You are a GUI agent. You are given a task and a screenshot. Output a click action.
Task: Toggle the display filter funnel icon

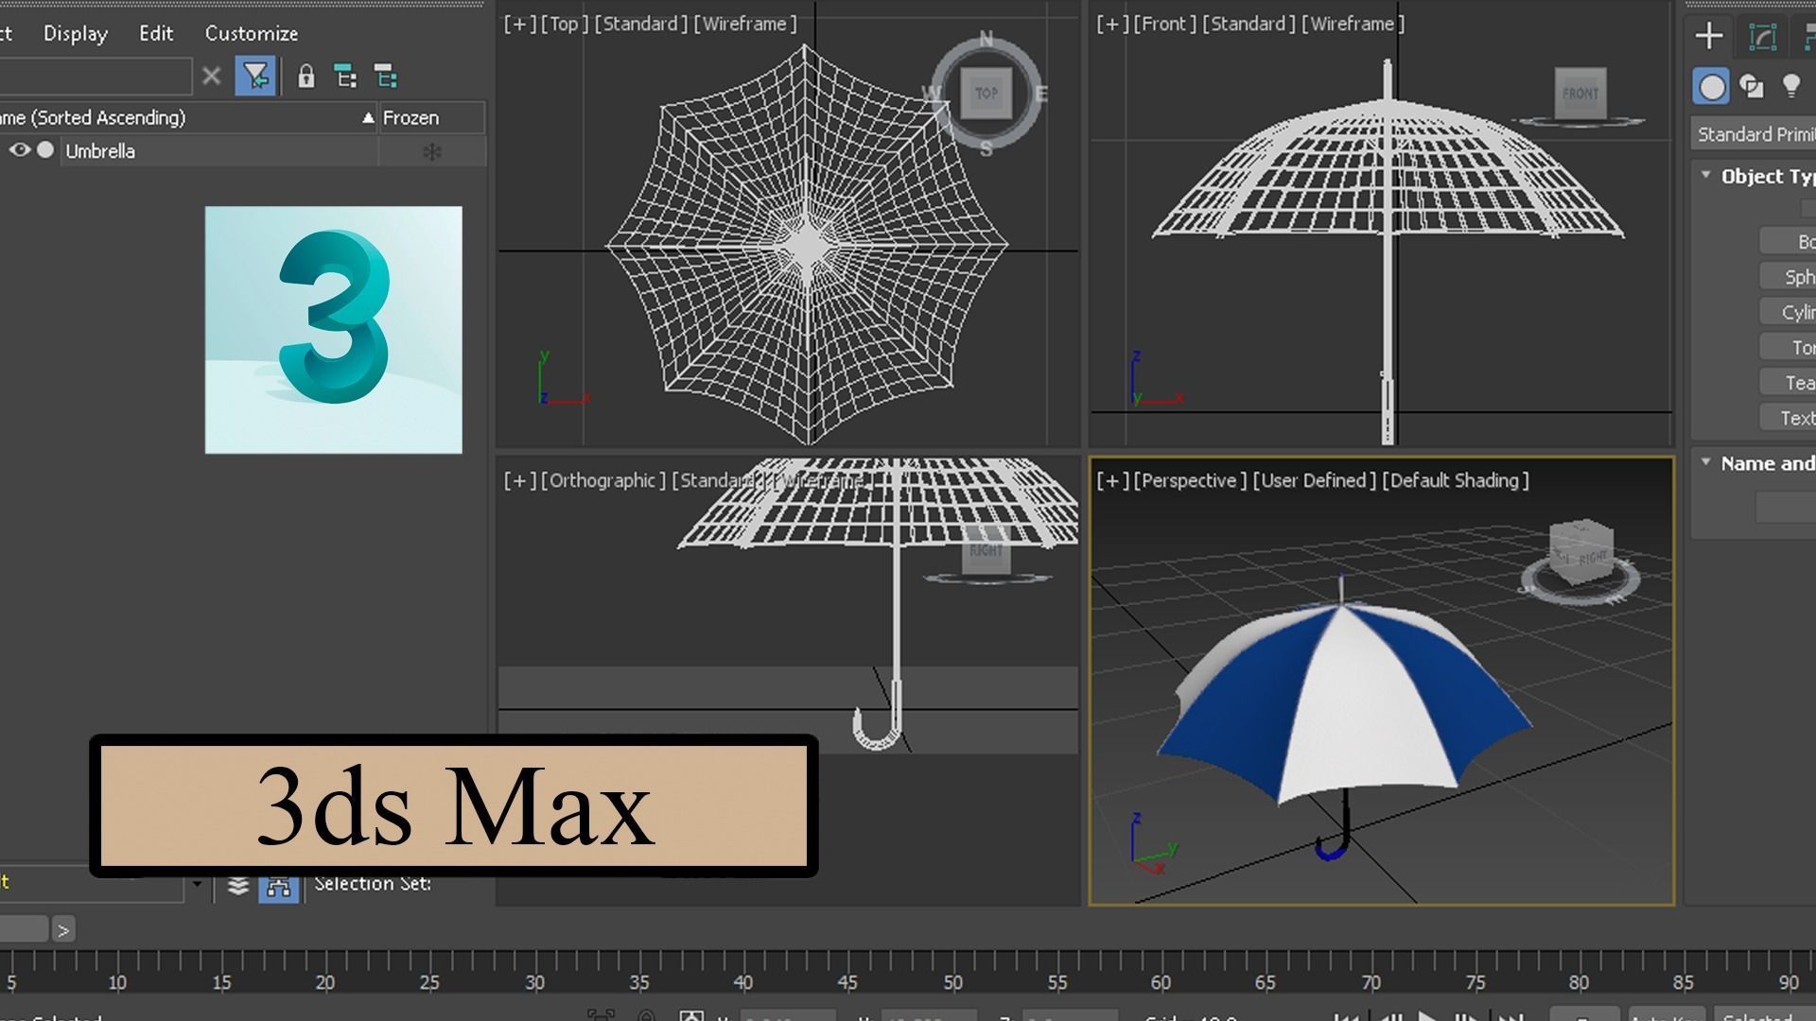point(255,77)
